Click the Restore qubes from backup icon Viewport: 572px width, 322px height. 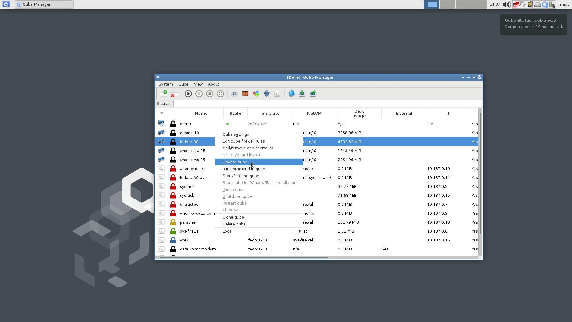[313, 94]
